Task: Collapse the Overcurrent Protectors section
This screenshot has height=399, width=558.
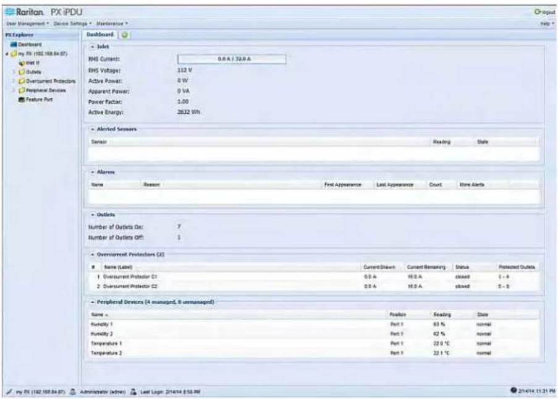Action: pos(93,255)
